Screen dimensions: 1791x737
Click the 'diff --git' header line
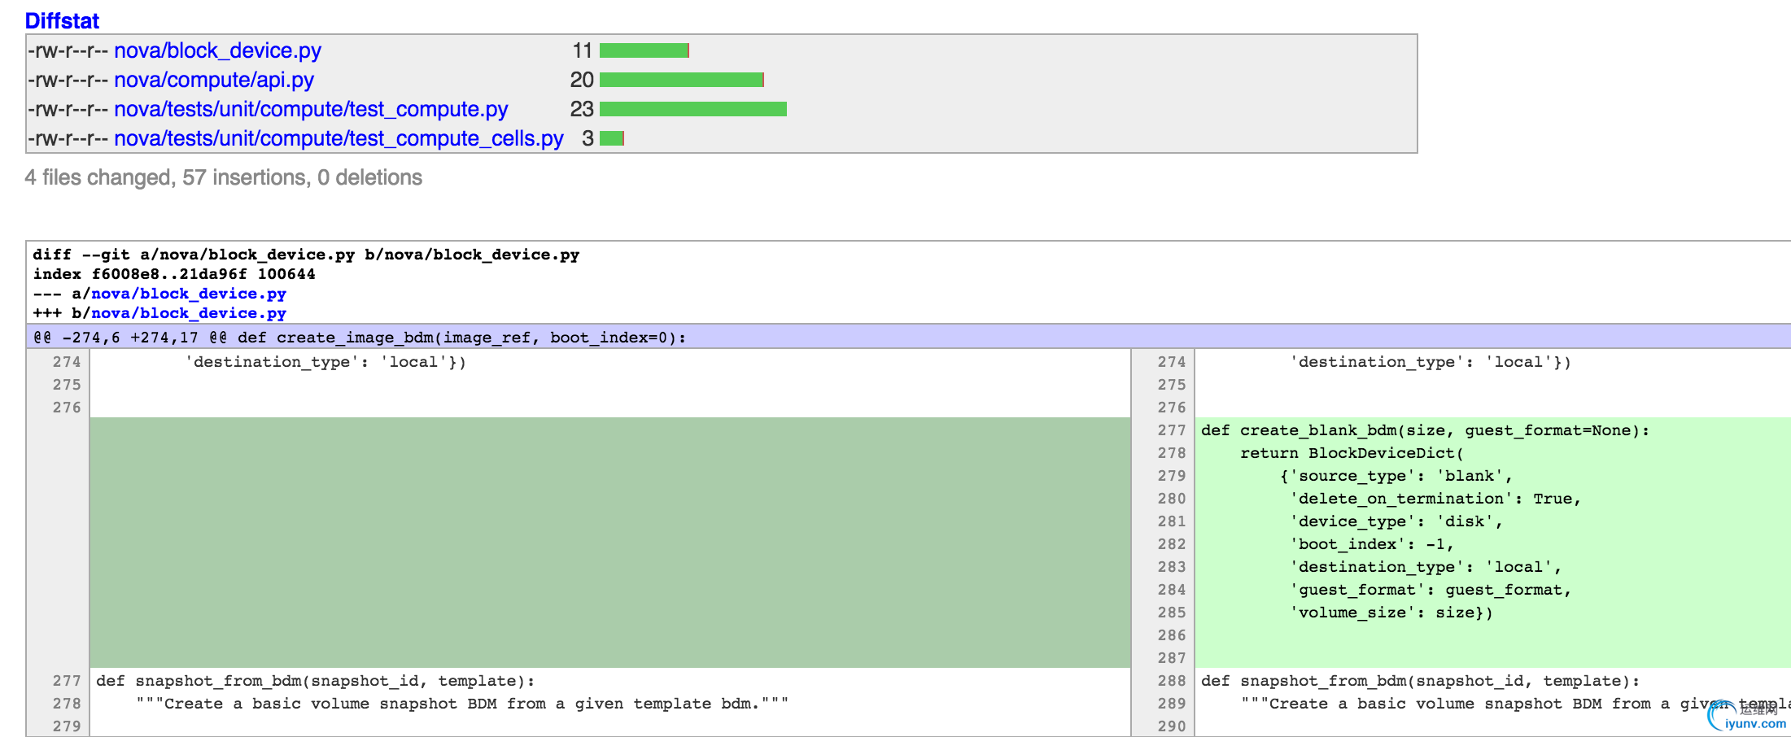pos(306,255)
